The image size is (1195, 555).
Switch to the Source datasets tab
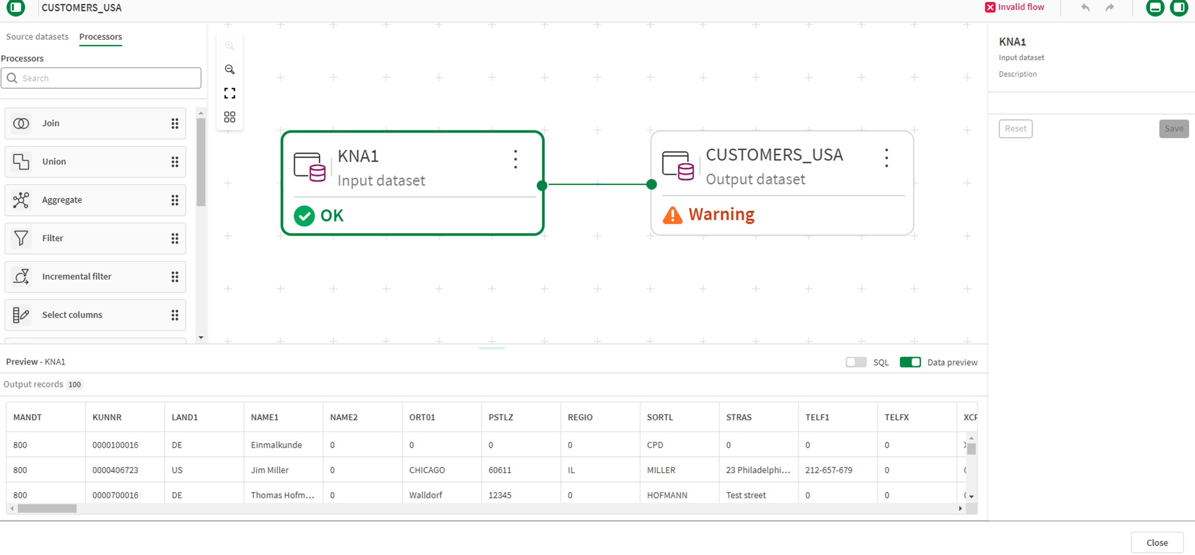tap(37, 36)
